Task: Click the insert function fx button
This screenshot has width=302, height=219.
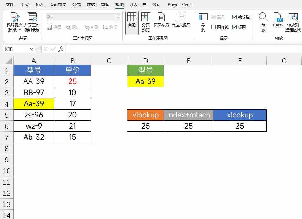Action: [x=61, y=49]
